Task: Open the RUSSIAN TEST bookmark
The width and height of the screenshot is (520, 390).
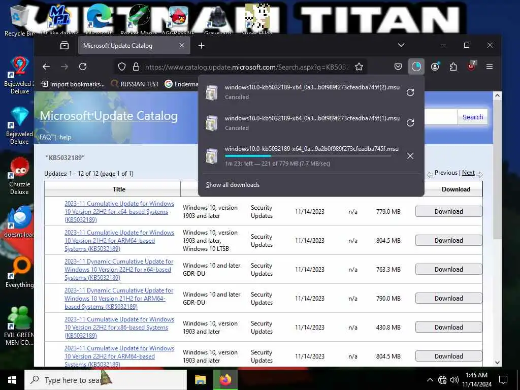Action: pos(135,84)
